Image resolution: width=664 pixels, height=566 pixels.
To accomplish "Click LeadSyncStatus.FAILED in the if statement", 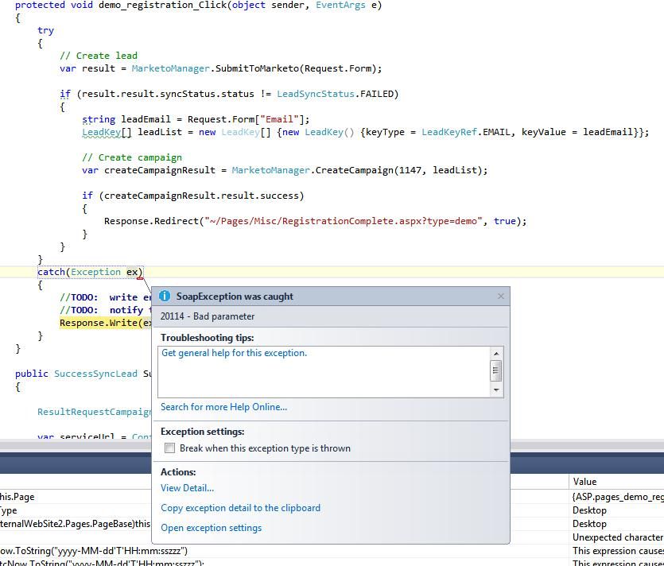I will point(335,94).
